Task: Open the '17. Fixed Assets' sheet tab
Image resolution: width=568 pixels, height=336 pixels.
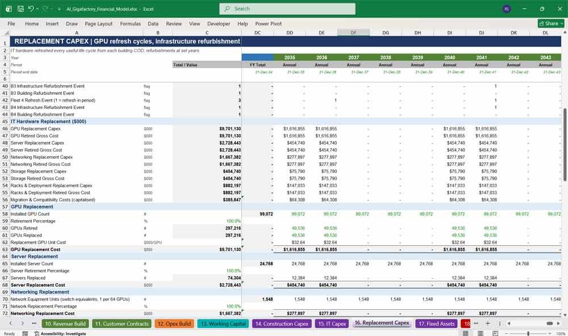Action: (436, 324)
